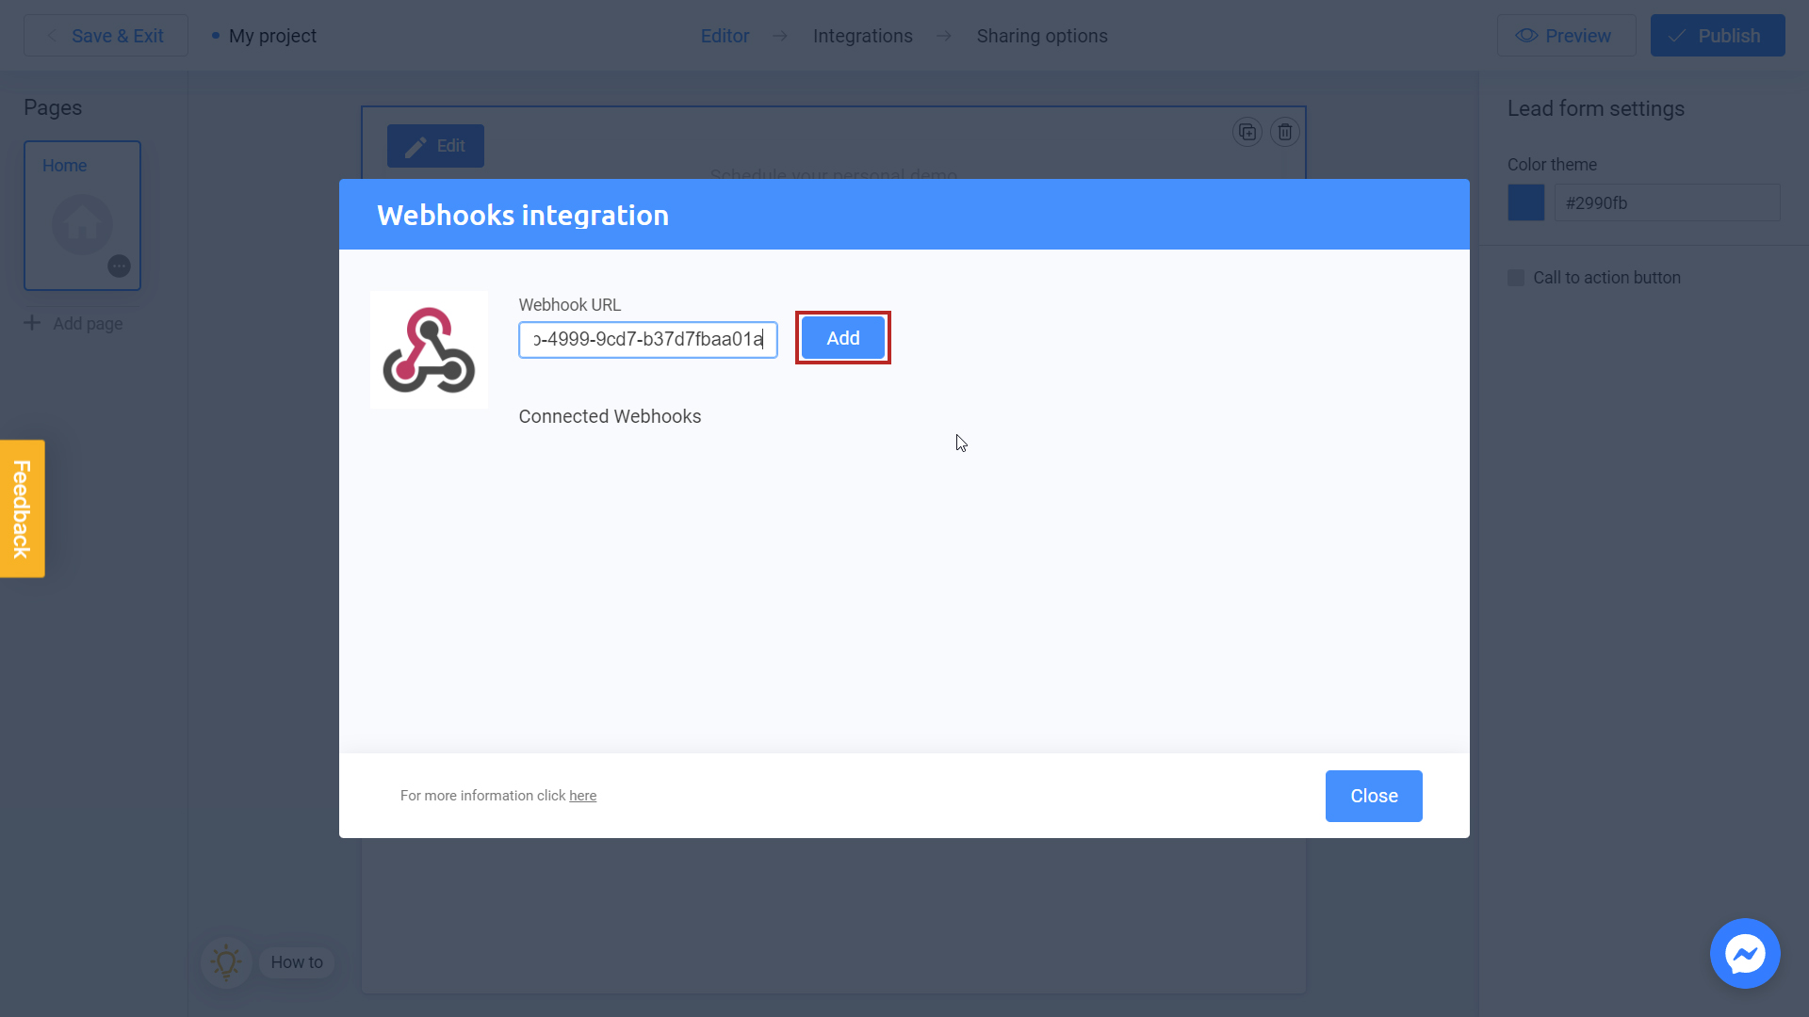
Task: Click the Webhook URL input field
Action: click(x=647, y=338)
